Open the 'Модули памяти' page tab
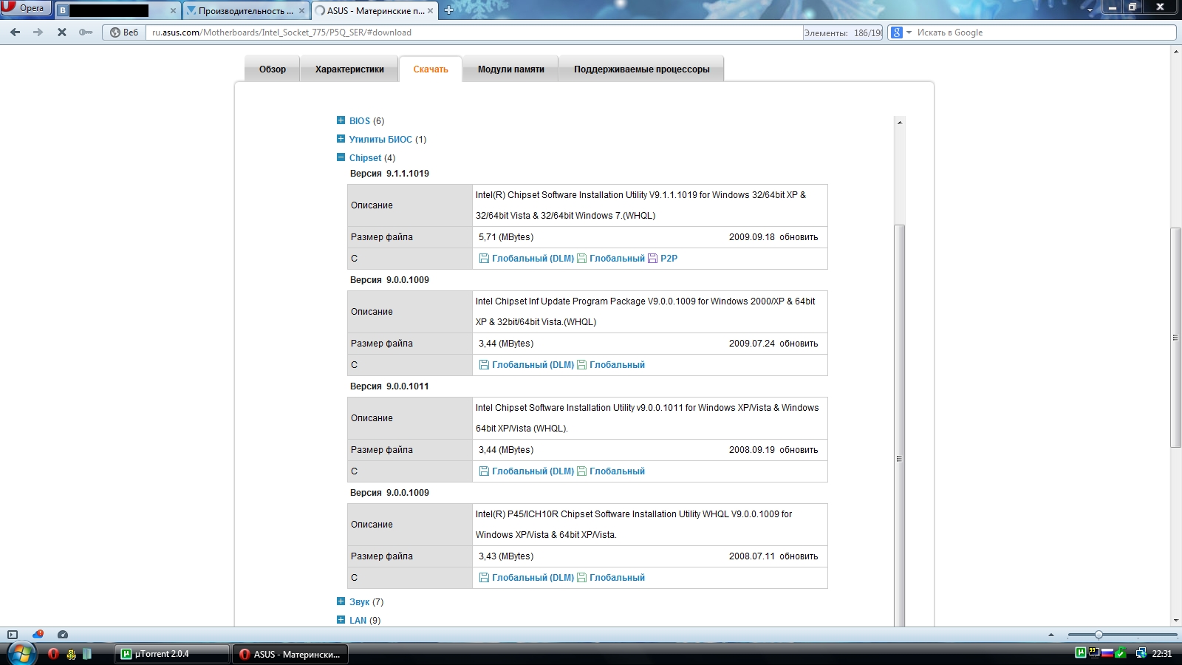Screen dimensions: 1182x665 (x=510, y=69)
